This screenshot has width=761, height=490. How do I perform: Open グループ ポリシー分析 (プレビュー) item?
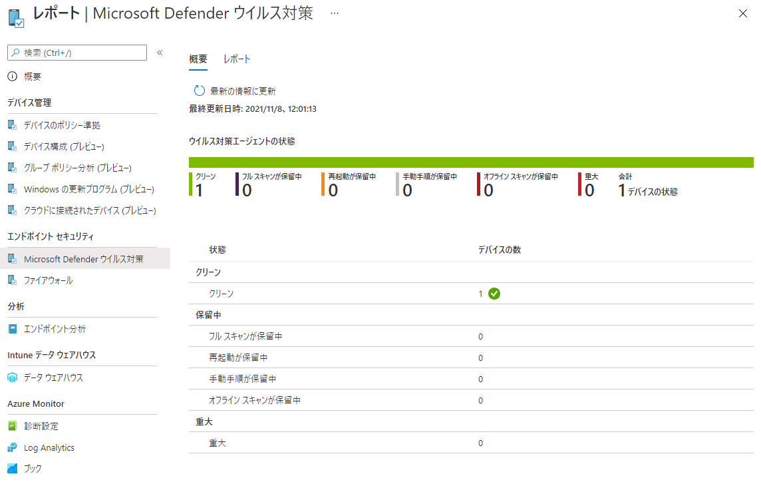coord(77,168)
